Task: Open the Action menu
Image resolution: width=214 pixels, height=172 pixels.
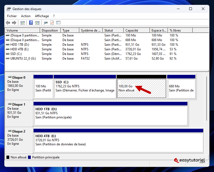Action: (26, 16)
